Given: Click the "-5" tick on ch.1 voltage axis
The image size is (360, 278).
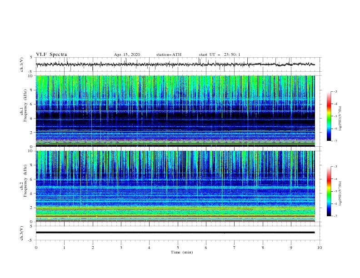Looking at the screenshot, I should pyautogui.click(x=31, y=72).
